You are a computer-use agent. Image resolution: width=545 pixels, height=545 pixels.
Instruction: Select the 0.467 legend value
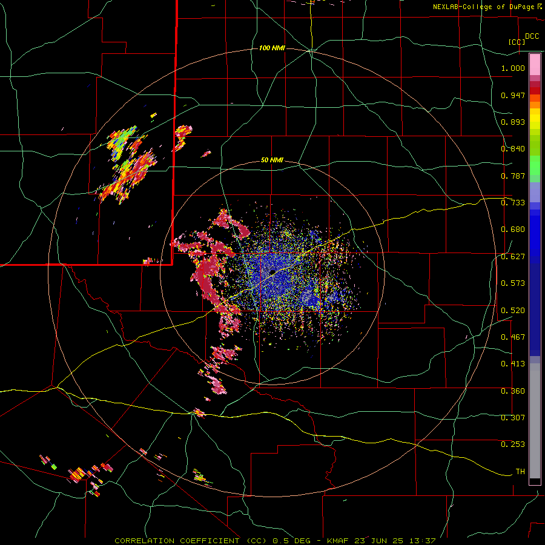point(513,337)
